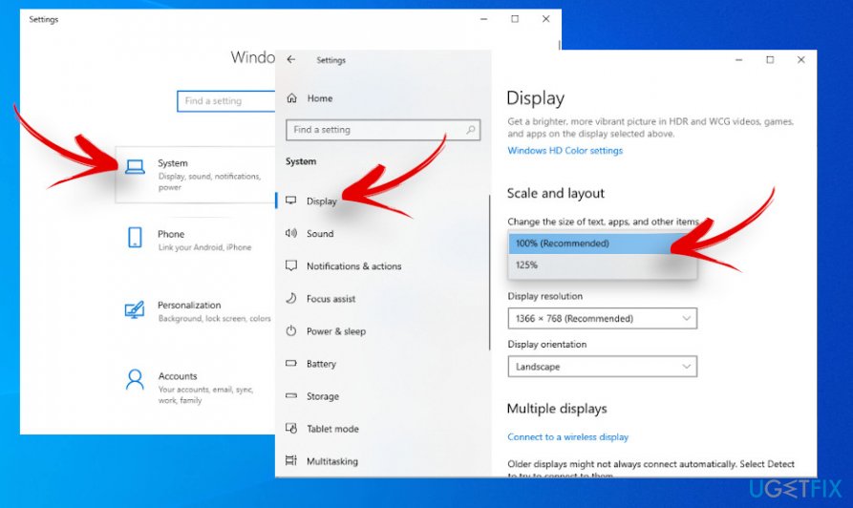This screenshot has height=508, width=853.
Task: Close the Display settings window
Action: [800, 60]
